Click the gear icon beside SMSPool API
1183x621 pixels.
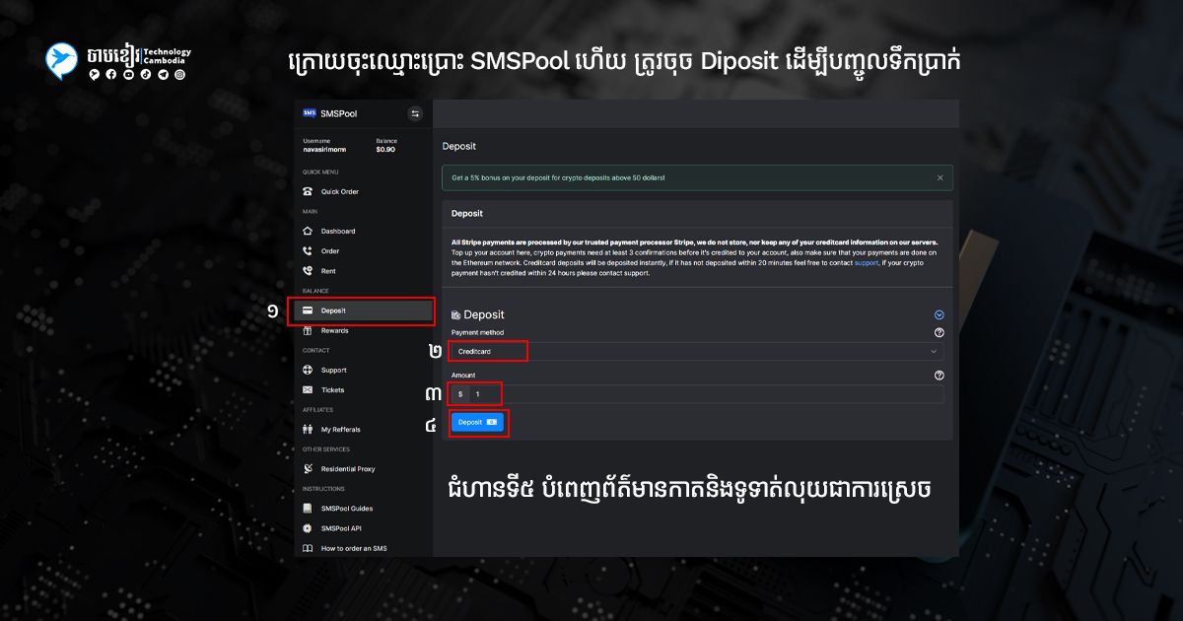(x=309, y=528)
